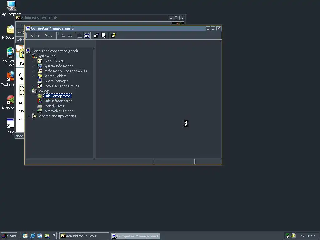
Task: Open the View menu
Action: click(x=48, y=36)
